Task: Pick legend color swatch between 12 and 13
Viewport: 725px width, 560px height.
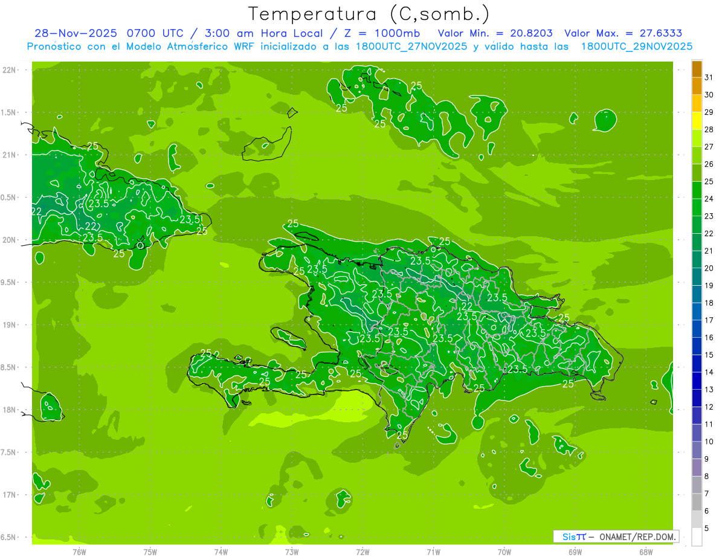Action: (697, 399)
